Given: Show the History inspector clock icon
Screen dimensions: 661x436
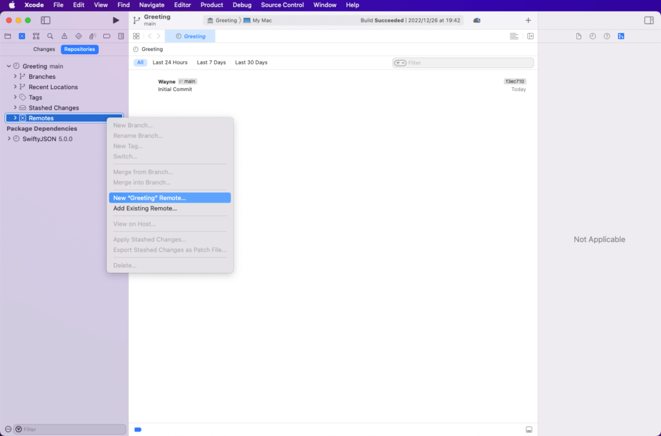Looking at the screenshot, I should point(593,36).
